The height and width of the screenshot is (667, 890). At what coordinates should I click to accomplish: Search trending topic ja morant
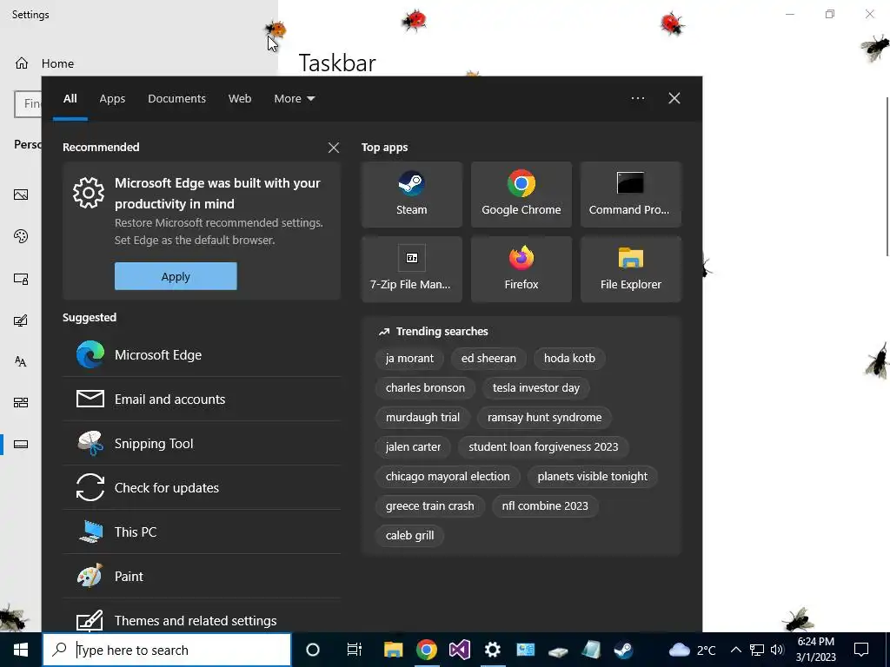click(409, 358)
